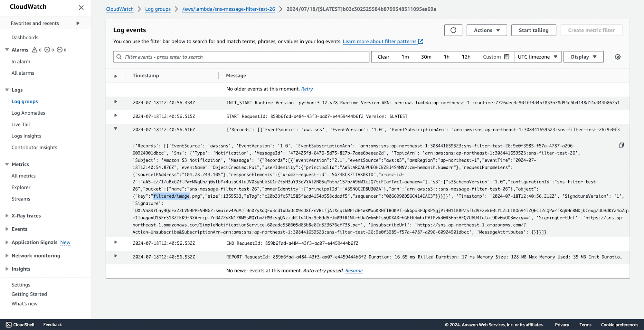The image size is (644, 330).
Task: Open CloudWatch Settings
Action: [x=21, y=285]
